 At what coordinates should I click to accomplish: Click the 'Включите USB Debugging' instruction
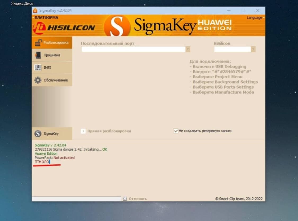pyautogui.click(x=218, y=66)
